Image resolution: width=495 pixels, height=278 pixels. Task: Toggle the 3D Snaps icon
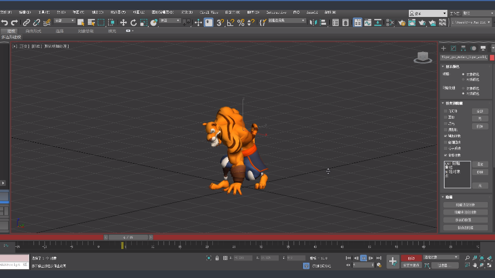pos(221,22)
